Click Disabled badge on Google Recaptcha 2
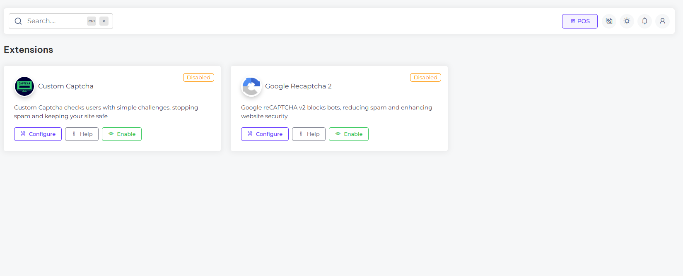The image size is (683, 276). pos(425,78)
